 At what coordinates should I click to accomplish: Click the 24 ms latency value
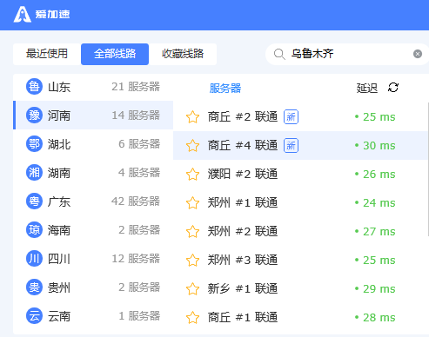pos(379,203)
